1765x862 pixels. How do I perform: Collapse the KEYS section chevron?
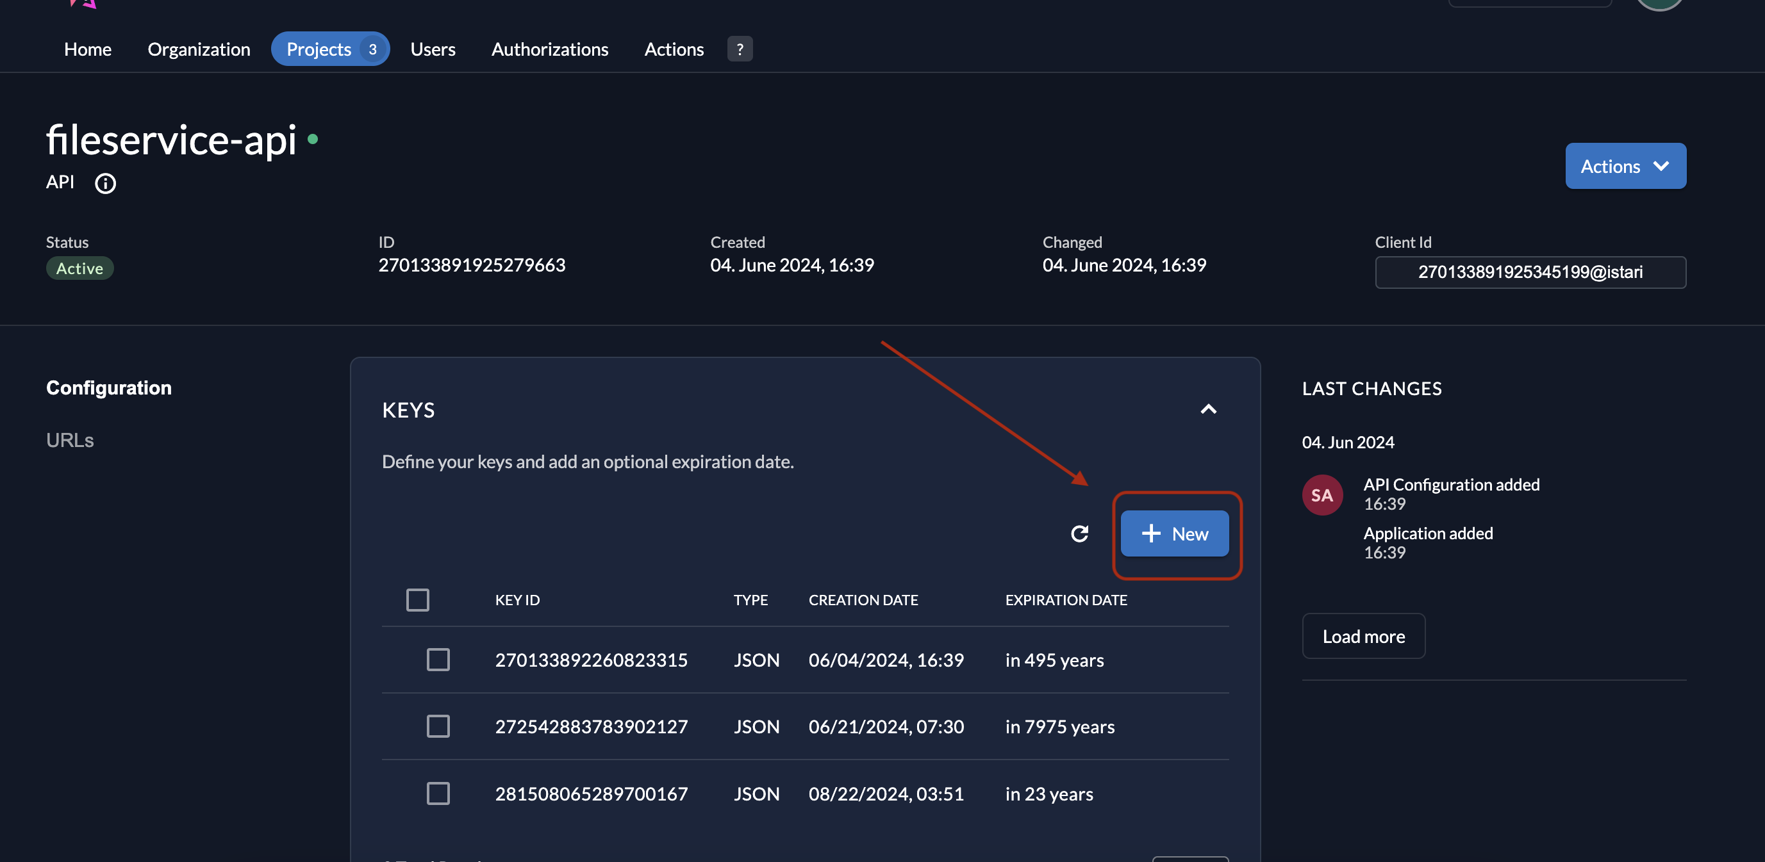(1208, 409)
